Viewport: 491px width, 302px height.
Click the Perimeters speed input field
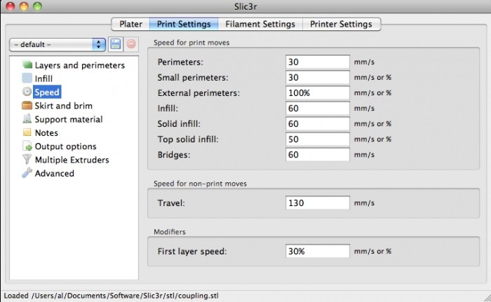318,62
